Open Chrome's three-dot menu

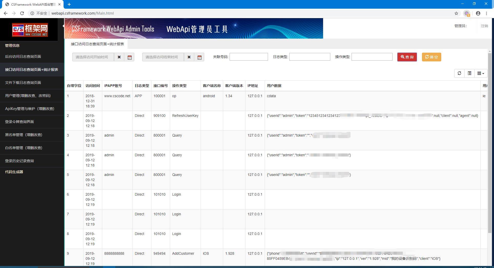coord(486,13)
